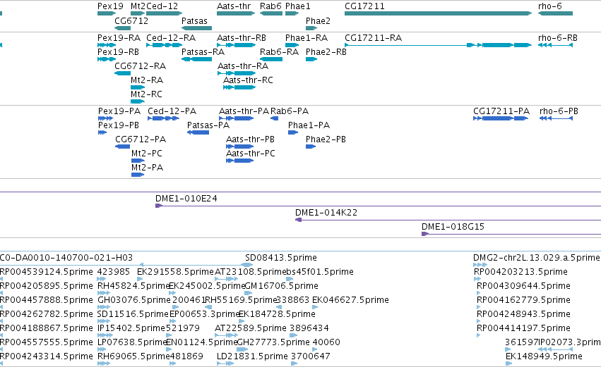The height and width of the screenshot is (367, 601).
Task: Click EST GM16706.5prime label
Action: coord(281,286)
